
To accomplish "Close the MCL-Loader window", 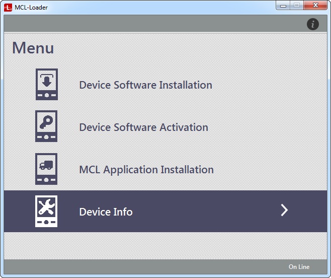I will pyautogui.click(x=315, y=6).
